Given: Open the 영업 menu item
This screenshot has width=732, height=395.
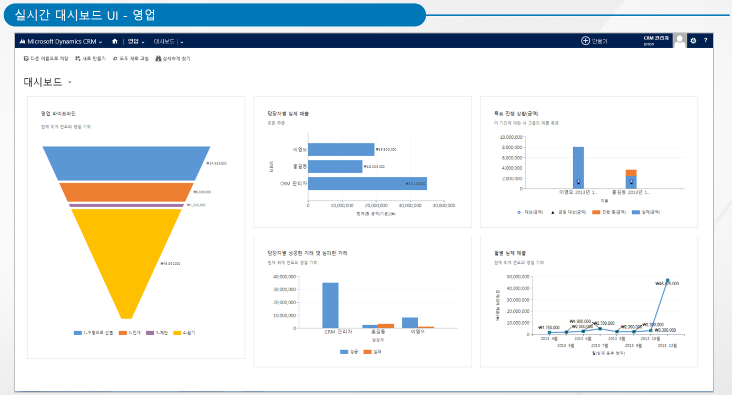Looking at the screenshot, I should tap(133, 41).
